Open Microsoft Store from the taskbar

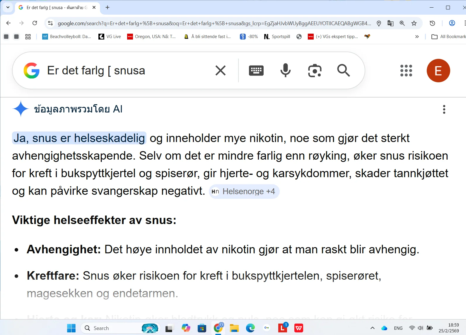(202, 328)
